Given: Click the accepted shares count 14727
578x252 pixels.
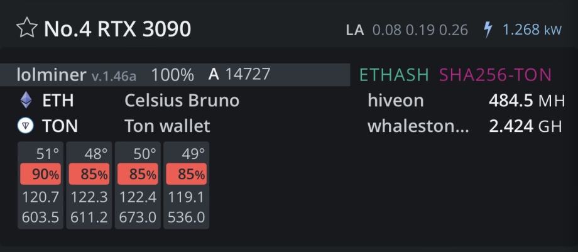Looking at the screenshot, I should [248, 74].
